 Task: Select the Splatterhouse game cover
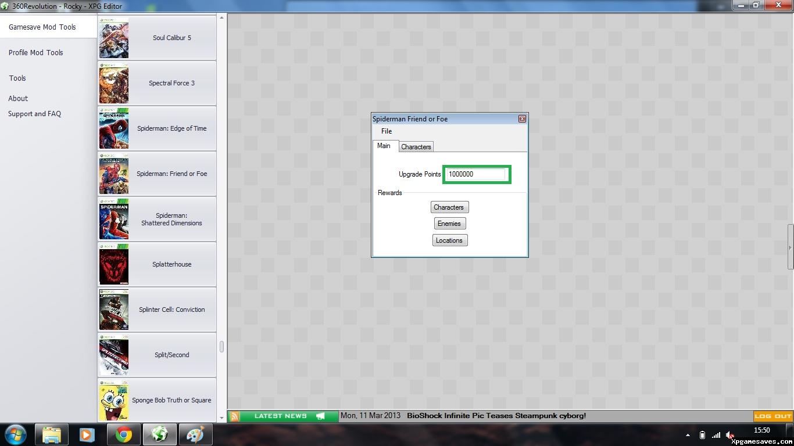[x=114, y=264]
